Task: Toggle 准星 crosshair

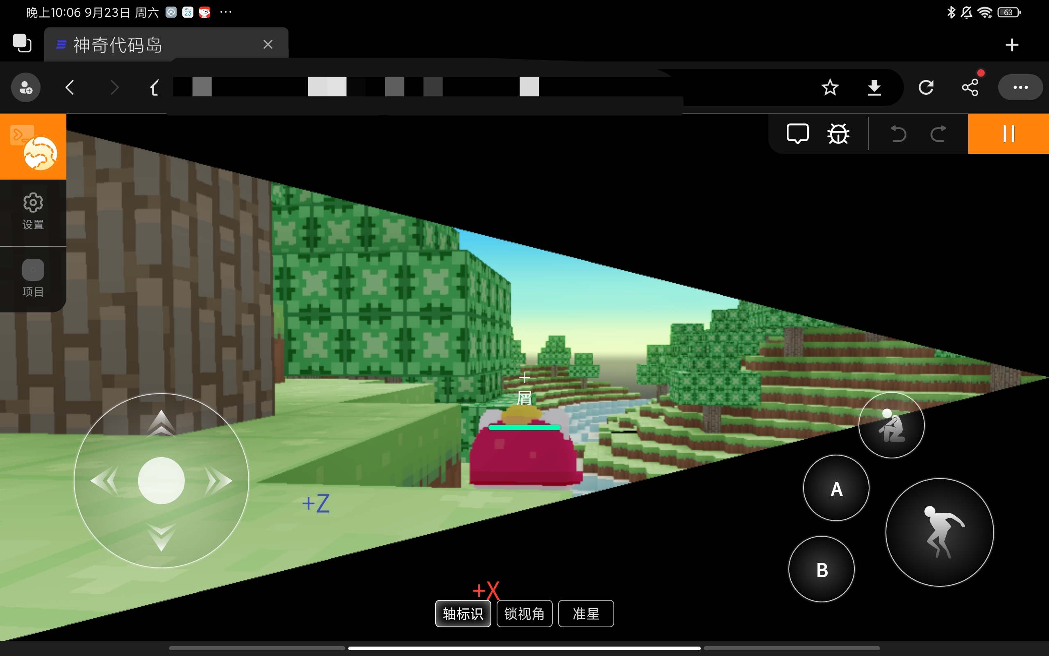Action: (586, 613)
